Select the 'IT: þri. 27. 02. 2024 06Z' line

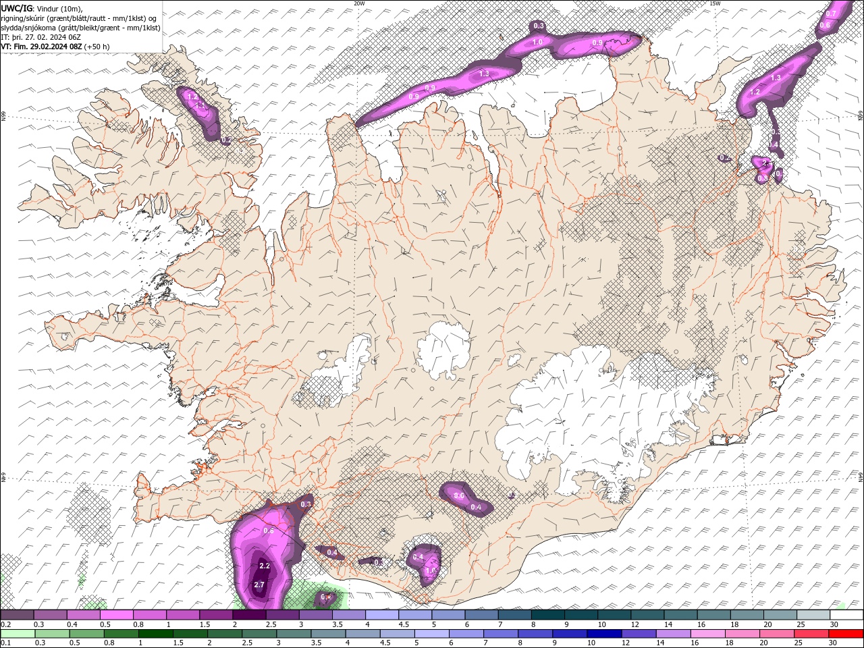(x=40, y=37)
